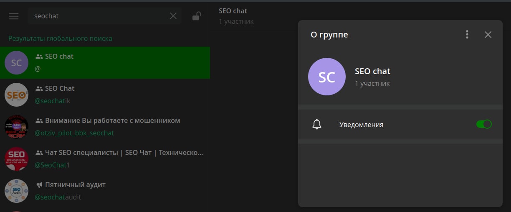Open the SEO Chat @seochatik group
This screenshot has height=212, width=511.
117,95
